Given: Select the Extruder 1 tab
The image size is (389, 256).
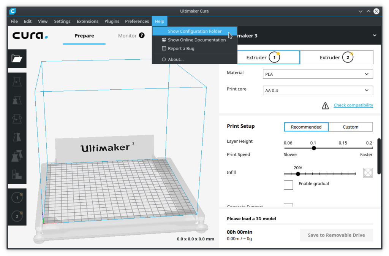Looking at the screenshot, I should click(x=269, y=57).
